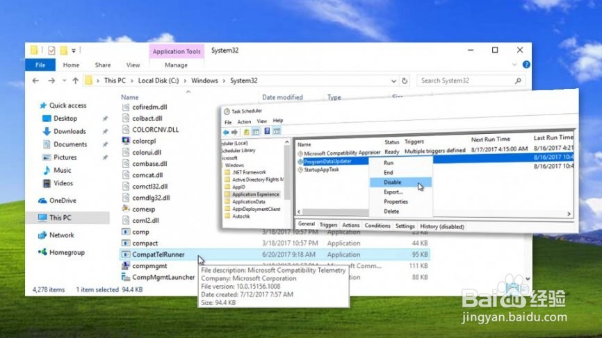This screenshot has width=602, height=338.
Task: Click Windows in the address breadcrumb
Action: [x=204, y=81]
